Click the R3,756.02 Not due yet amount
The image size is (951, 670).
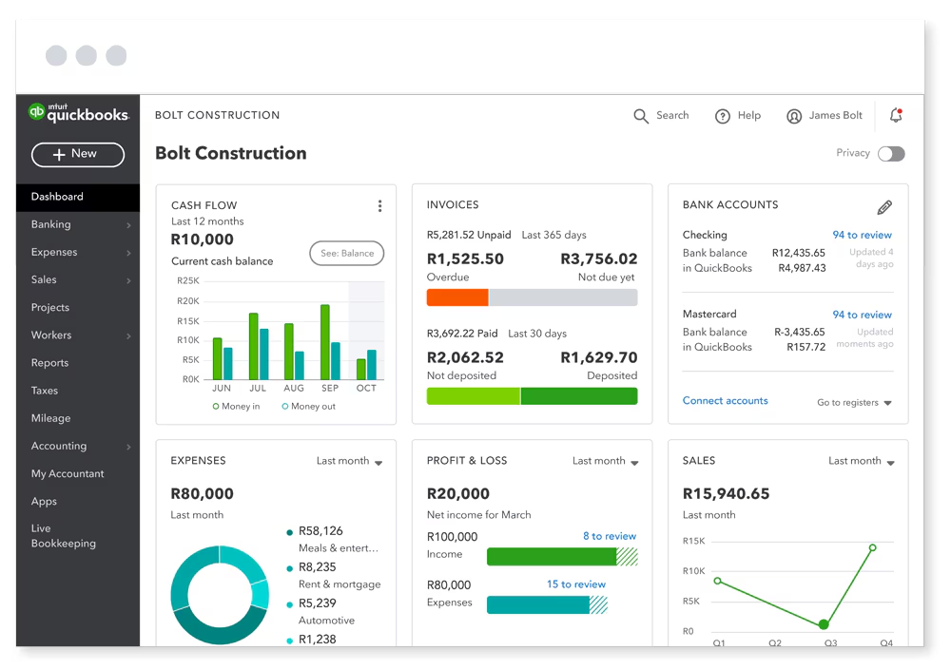pyautogui.click(x=598, y=258)
